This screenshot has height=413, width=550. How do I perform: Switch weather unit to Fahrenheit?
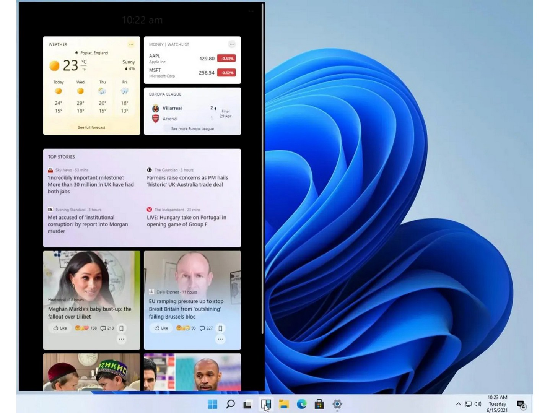(84, 69)
